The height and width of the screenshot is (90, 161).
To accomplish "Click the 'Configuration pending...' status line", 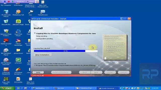I will pos(45,39).
